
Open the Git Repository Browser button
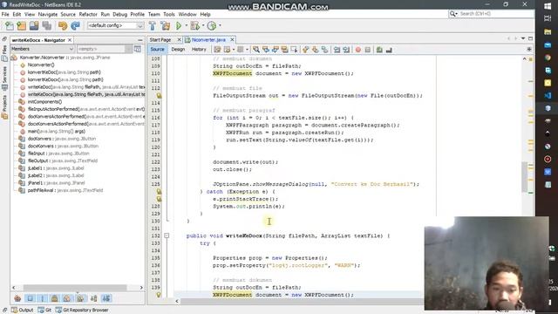click(x=82, y=311)
